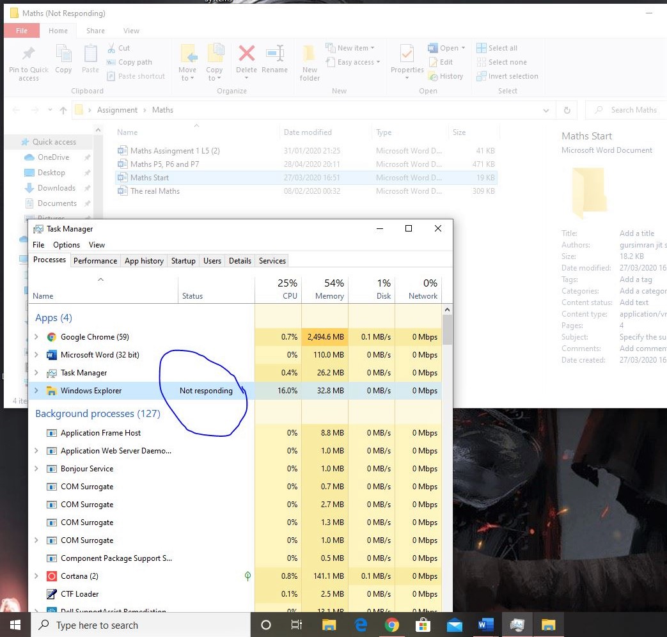This screenshot has width=667, height=637.
Task: Open Microsoft Edge from the taskbar
Action: click(361, 625)
